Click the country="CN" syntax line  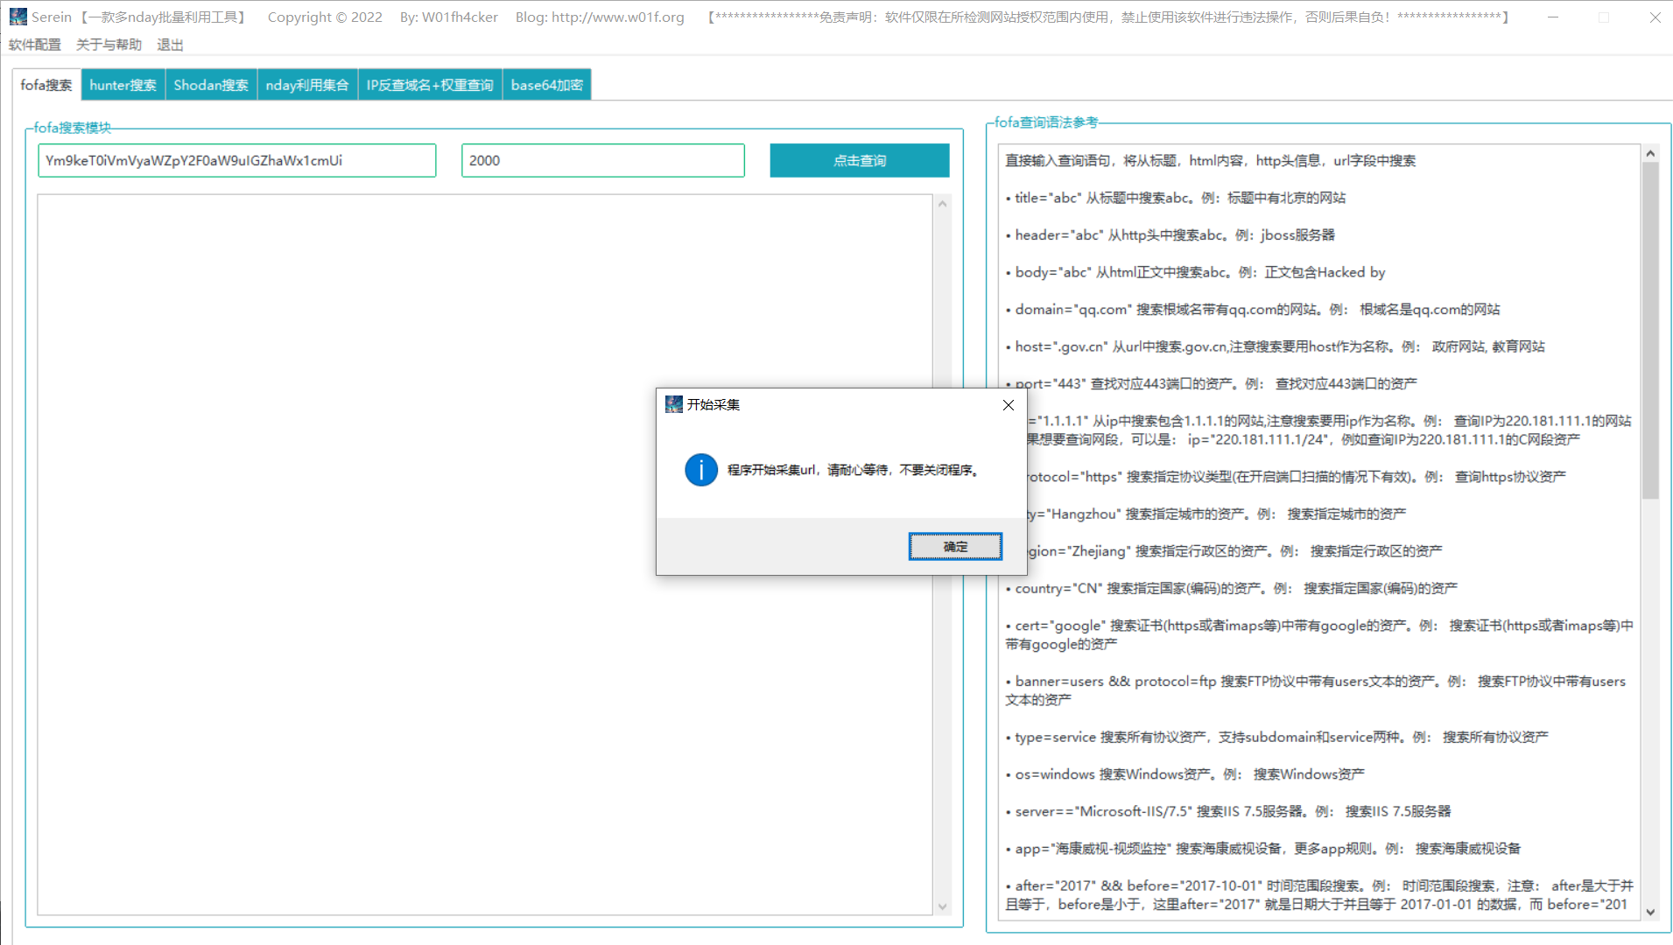point(1232,588)
